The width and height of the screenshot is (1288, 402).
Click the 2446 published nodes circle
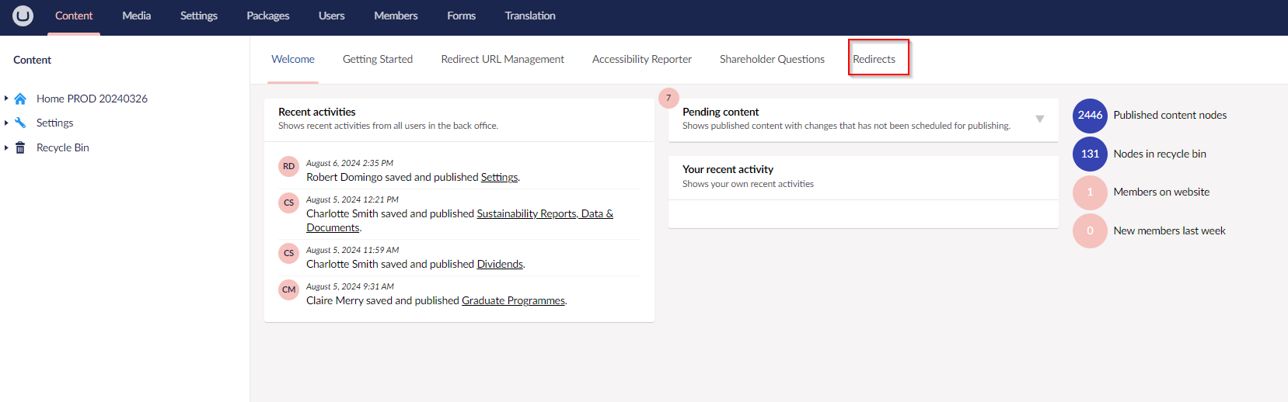[1090, 115]
